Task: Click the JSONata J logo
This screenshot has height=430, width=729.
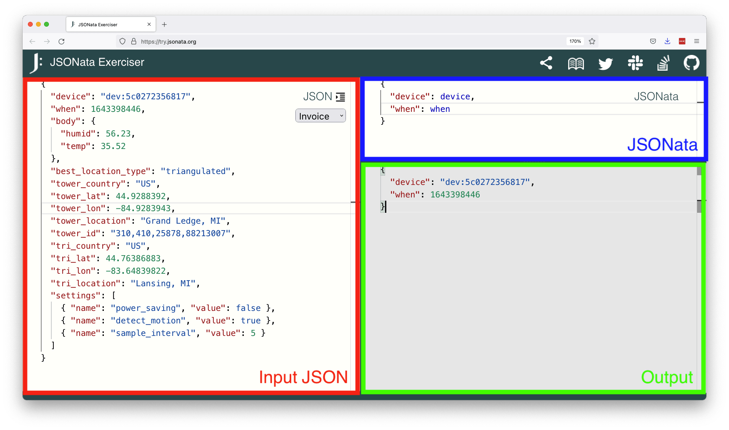Action: [x=36, y=63]
